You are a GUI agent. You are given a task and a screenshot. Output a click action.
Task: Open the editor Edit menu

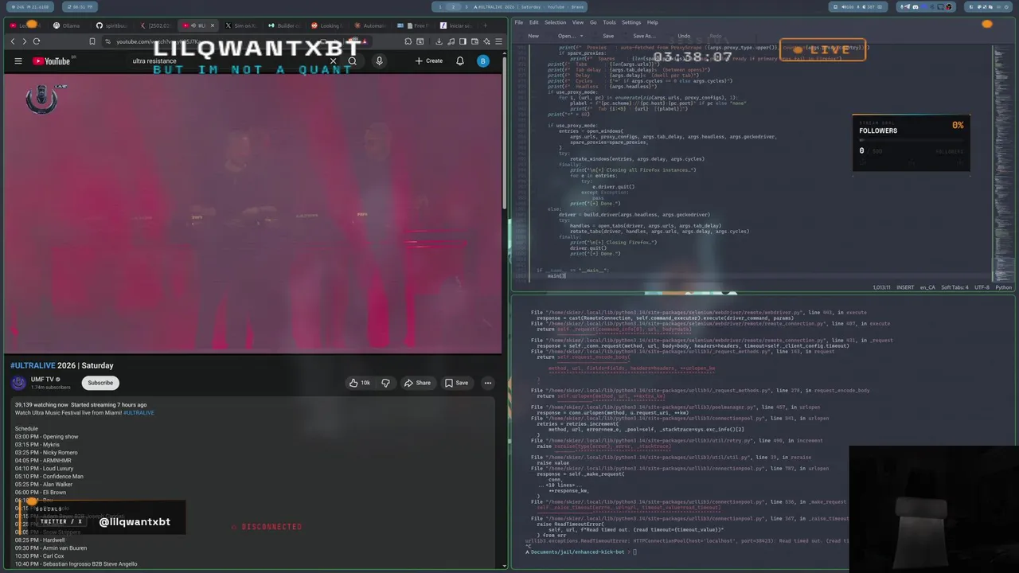[534, 22]
